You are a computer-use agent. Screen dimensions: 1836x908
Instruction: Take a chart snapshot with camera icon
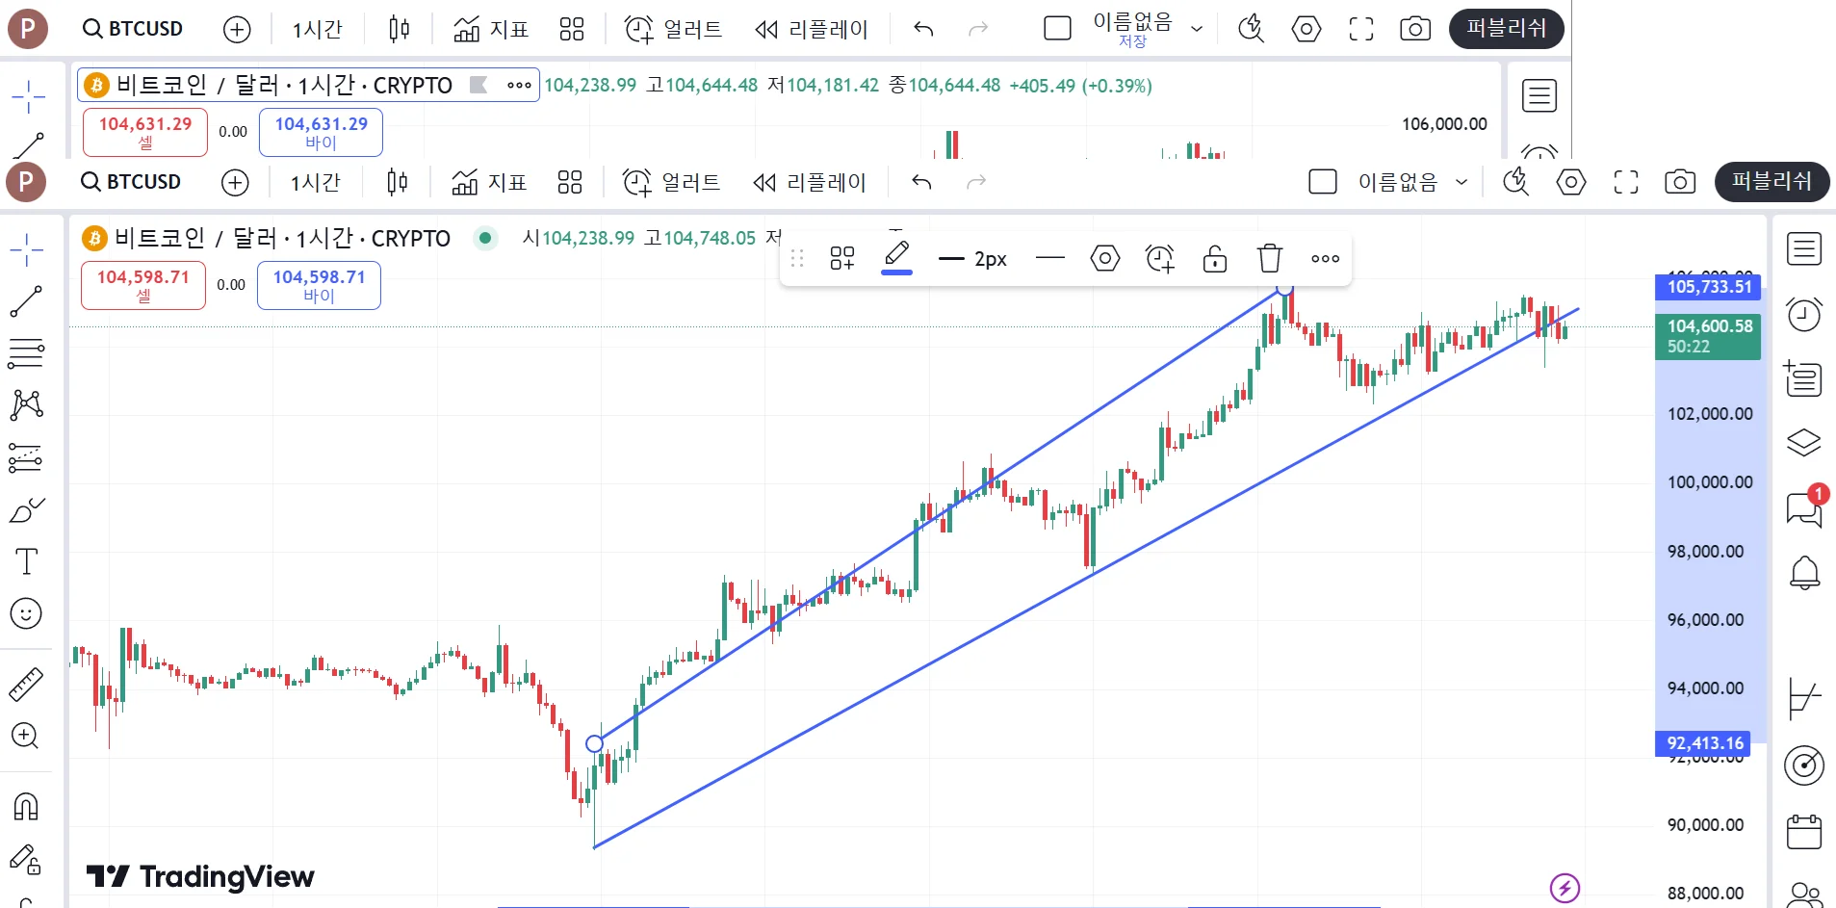point(1680,182)
